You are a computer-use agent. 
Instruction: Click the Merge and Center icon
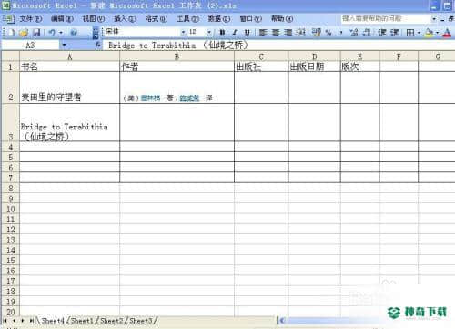coord(300,32)
